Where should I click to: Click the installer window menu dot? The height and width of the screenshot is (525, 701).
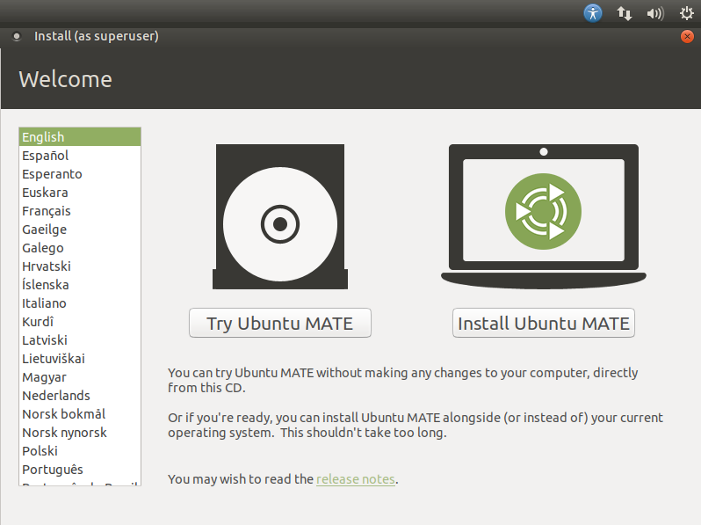[x=17, y=37]
